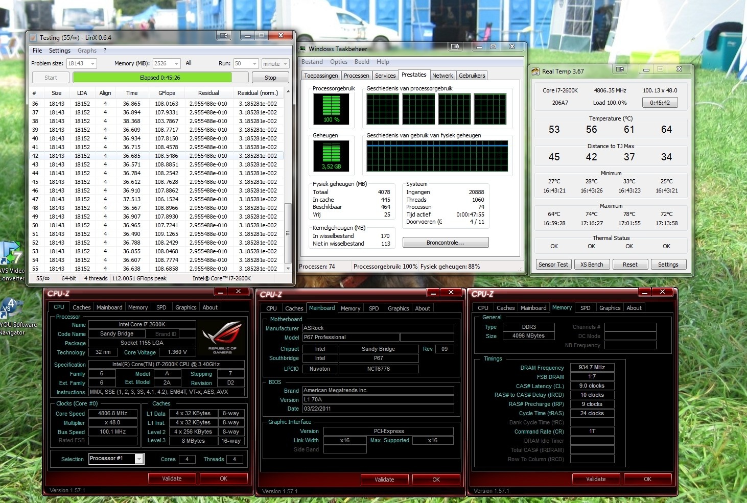Open the Problem size dropdown in LinX

[92, 63]
